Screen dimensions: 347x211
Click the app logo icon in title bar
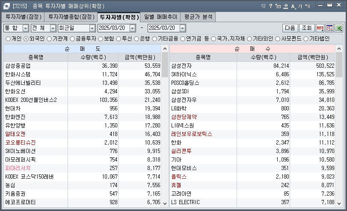point(6,6)
